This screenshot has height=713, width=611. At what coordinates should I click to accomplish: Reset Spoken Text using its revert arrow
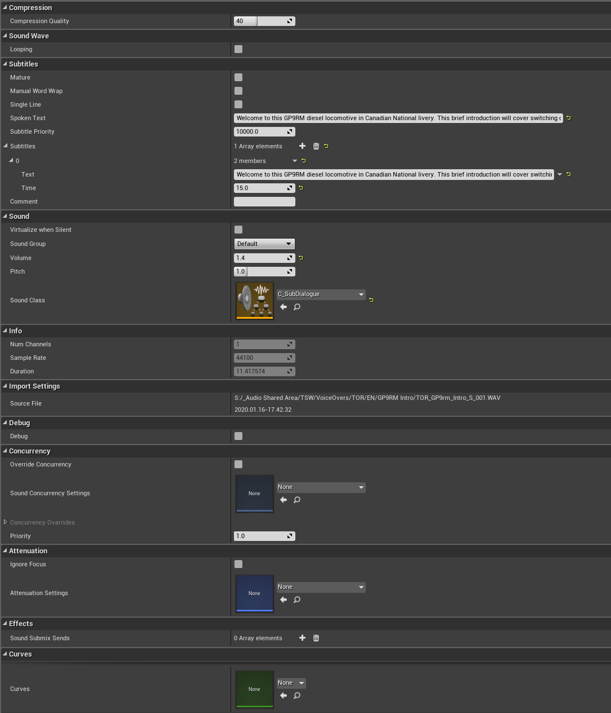point(568,118)
